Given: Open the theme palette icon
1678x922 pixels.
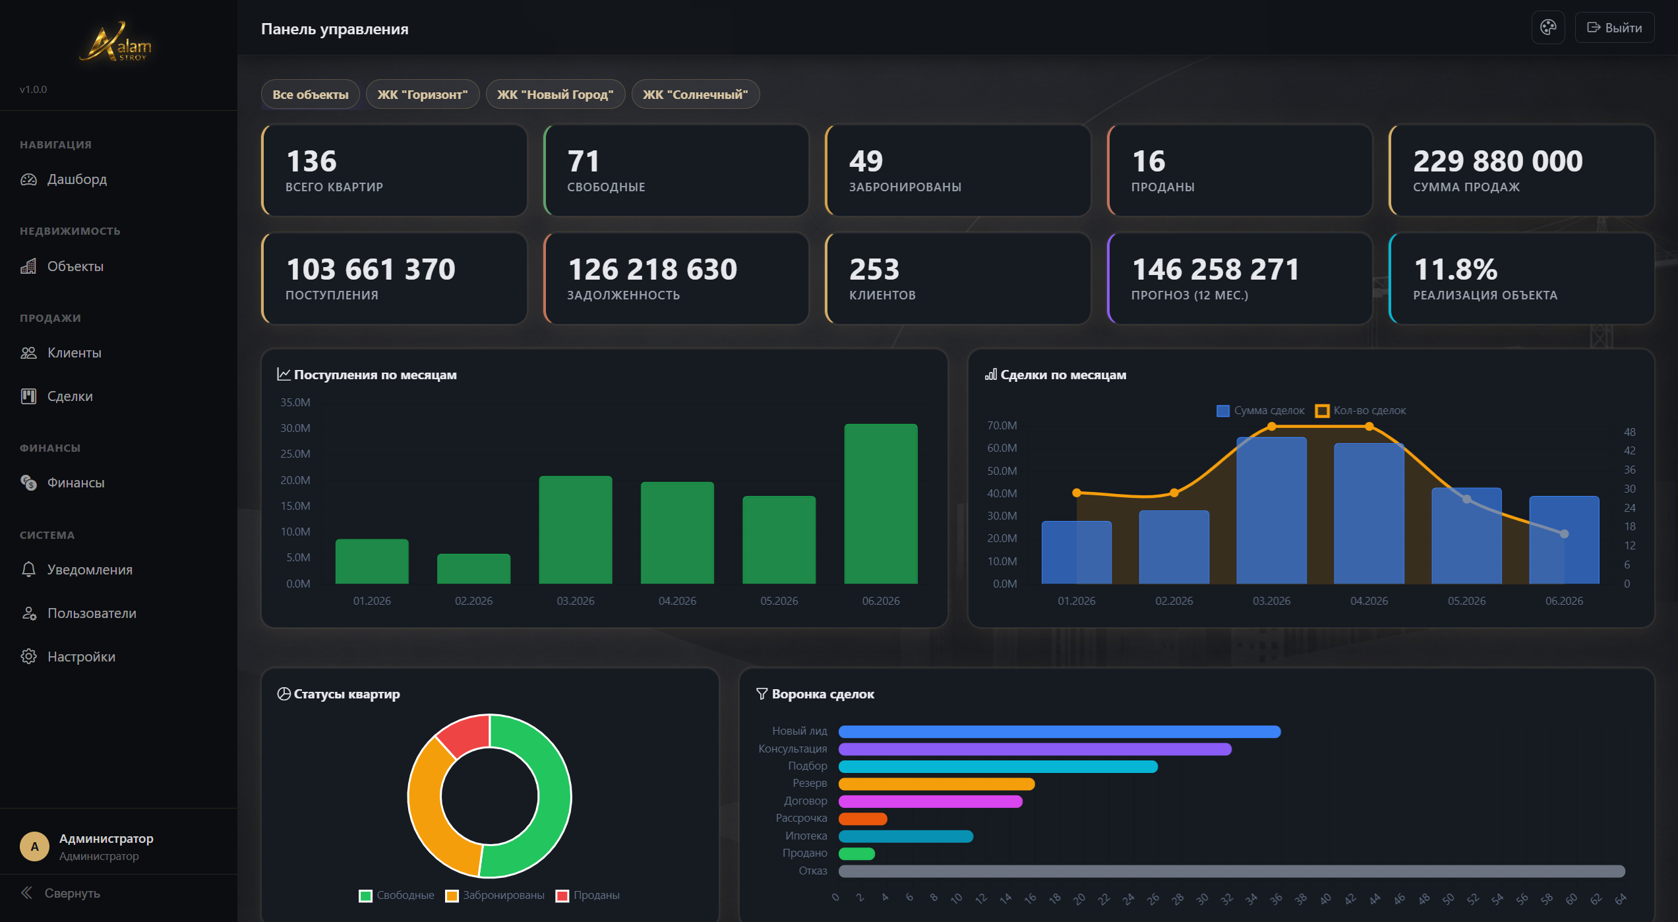Looking at the screenshot, I should point(1547,28).
